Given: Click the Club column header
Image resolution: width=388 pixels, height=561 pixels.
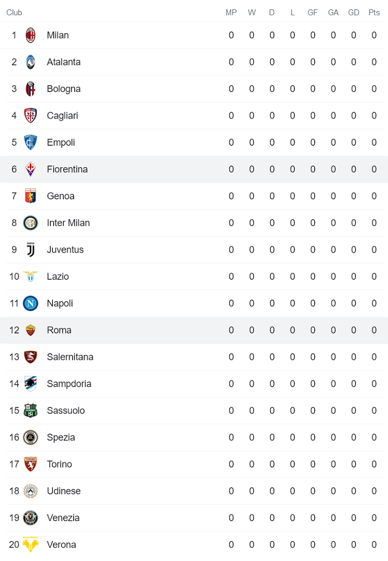Looking at the screenshot, I should pyautogui.click(x=14, y=12).
